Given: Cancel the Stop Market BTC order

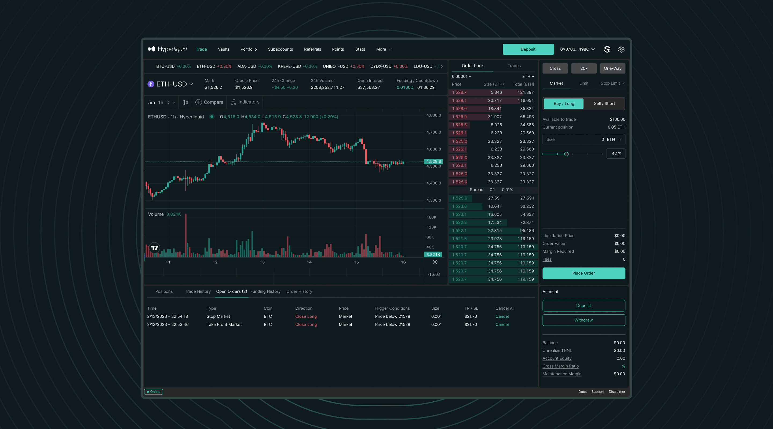Looking at the screenshot, I should [x=502, y=316].
